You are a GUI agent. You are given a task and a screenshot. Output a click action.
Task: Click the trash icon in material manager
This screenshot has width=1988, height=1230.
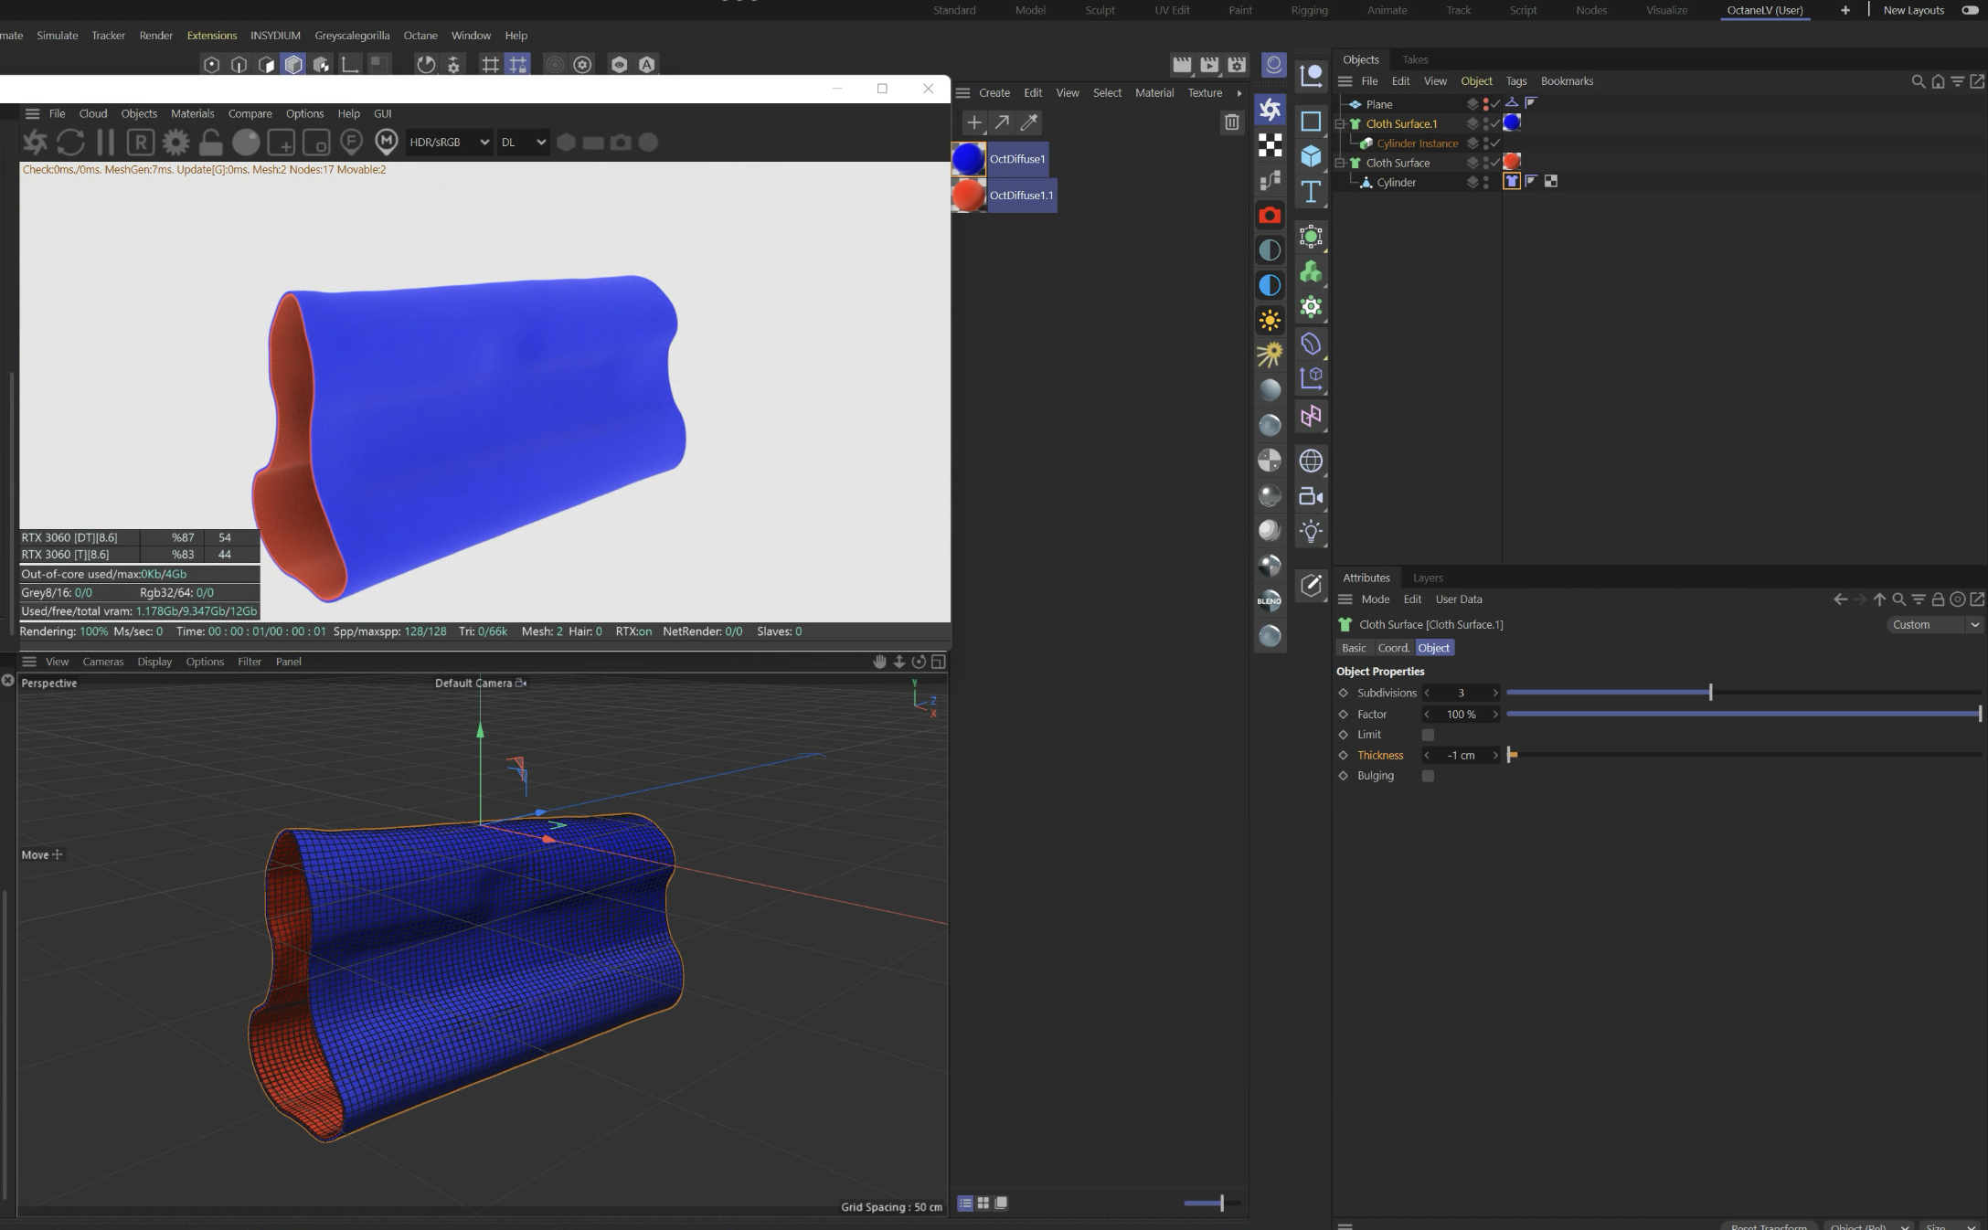[x=1231, y=122]
